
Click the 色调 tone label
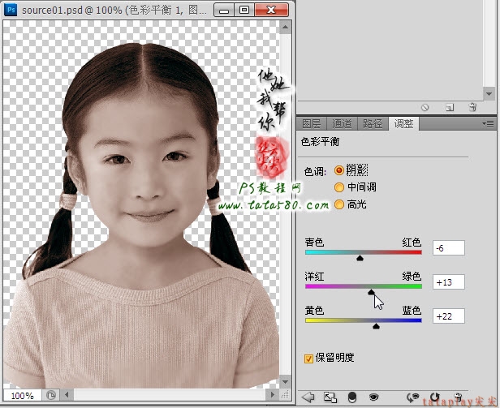point(315,171)
